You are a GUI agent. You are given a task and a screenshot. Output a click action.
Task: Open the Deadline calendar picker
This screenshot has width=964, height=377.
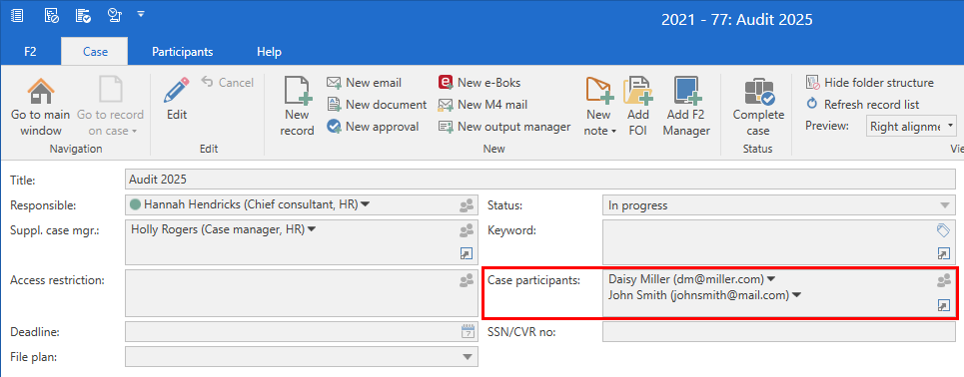point(469,331)
